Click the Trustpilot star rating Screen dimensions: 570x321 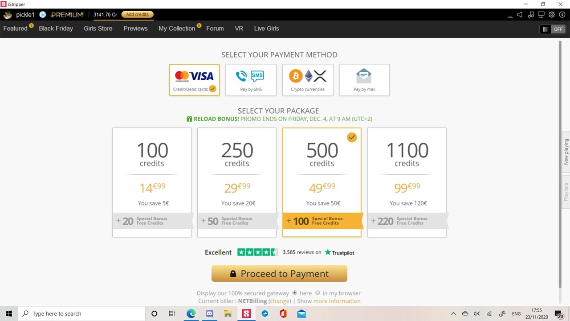coord(257,252)
